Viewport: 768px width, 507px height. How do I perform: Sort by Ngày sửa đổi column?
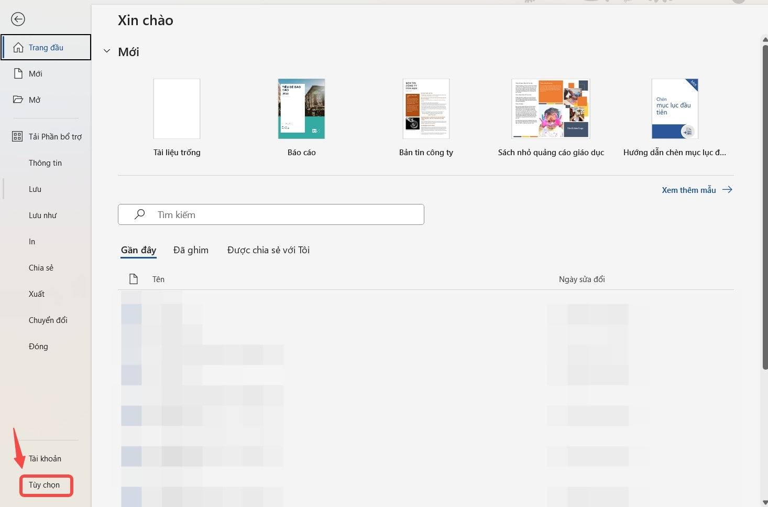point(582,279)
